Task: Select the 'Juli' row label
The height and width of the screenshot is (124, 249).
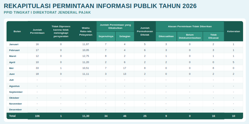Action: (11, 80)
